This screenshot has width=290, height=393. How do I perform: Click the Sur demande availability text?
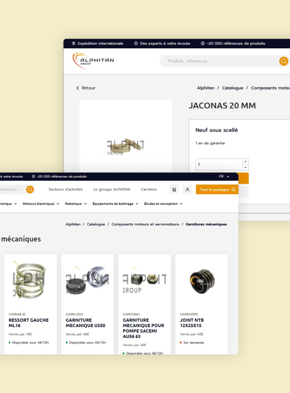(193, 343)
